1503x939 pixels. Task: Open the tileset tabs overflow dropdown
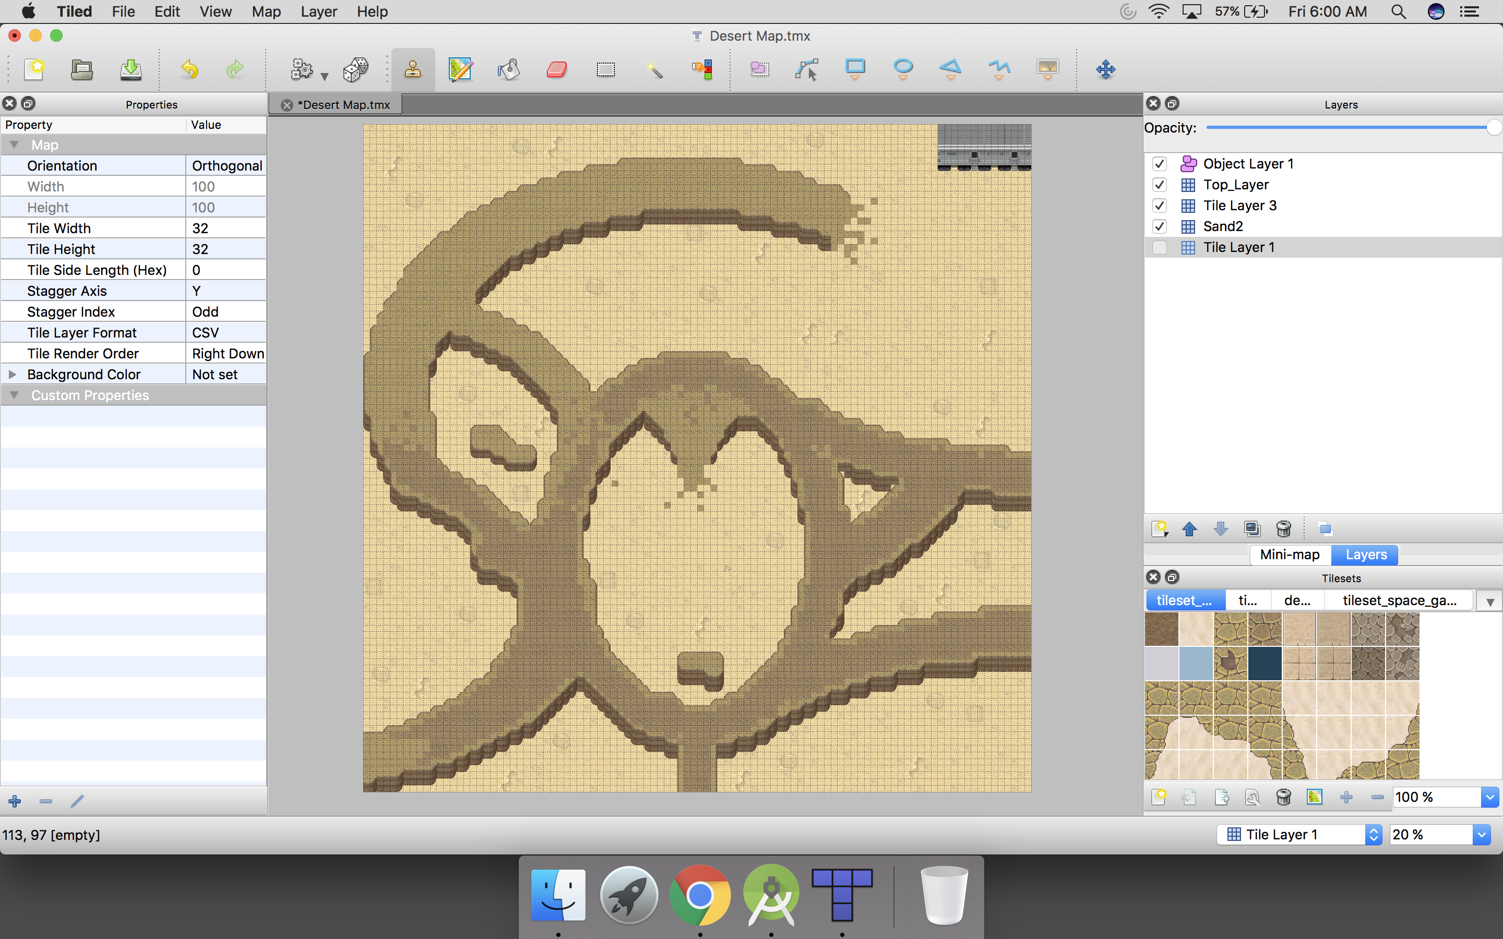tap(1489, 601)
